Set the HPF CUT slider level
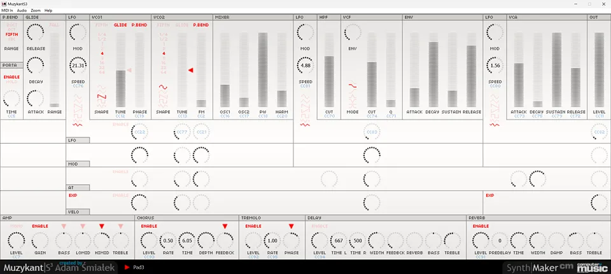Screen dimensions: 611x274 point(329,70)
